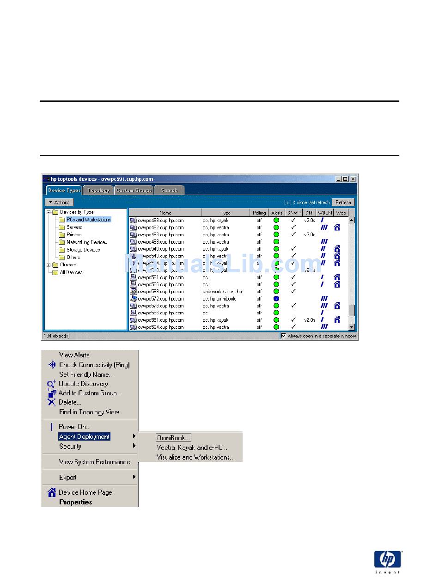Click the PC device icon of ovwpc493

pyautogui.click(x=133, y=235)
